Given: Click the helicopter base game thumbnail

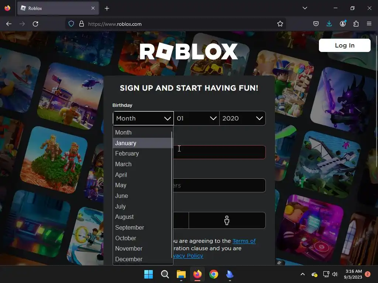Looking at the screenshot, I should click(71, 96).
